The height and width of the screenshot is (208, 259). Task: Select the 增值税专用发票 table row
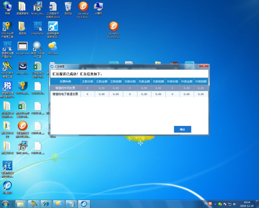pos(65,88)
